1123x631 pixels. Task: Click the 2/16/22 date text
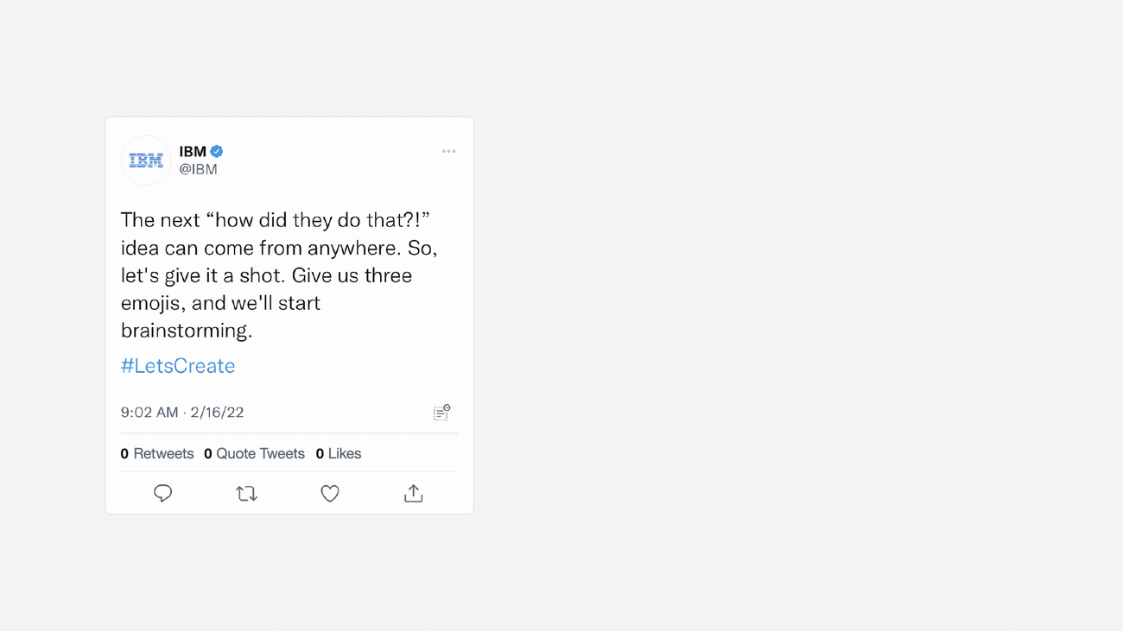[217, 412]
